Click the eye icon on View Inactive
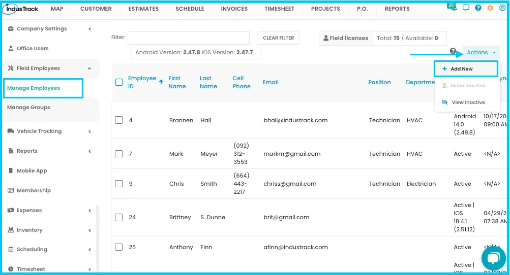The image size is (510, 275). coord(444,102)
